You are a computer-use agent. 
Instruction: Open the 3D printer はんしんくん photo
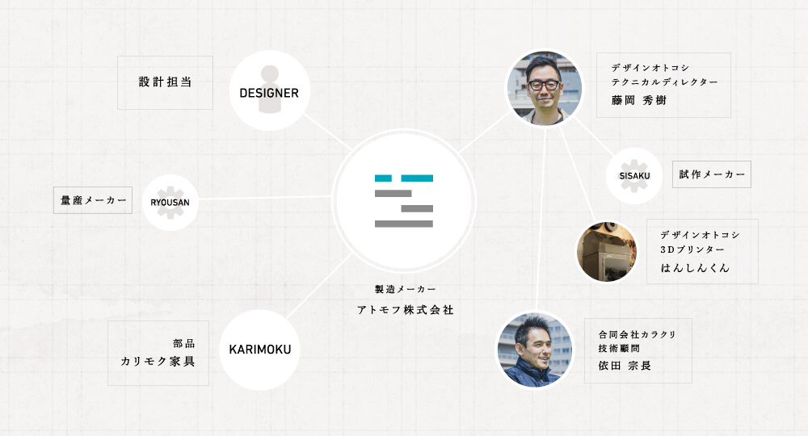[x=606, y=252]
